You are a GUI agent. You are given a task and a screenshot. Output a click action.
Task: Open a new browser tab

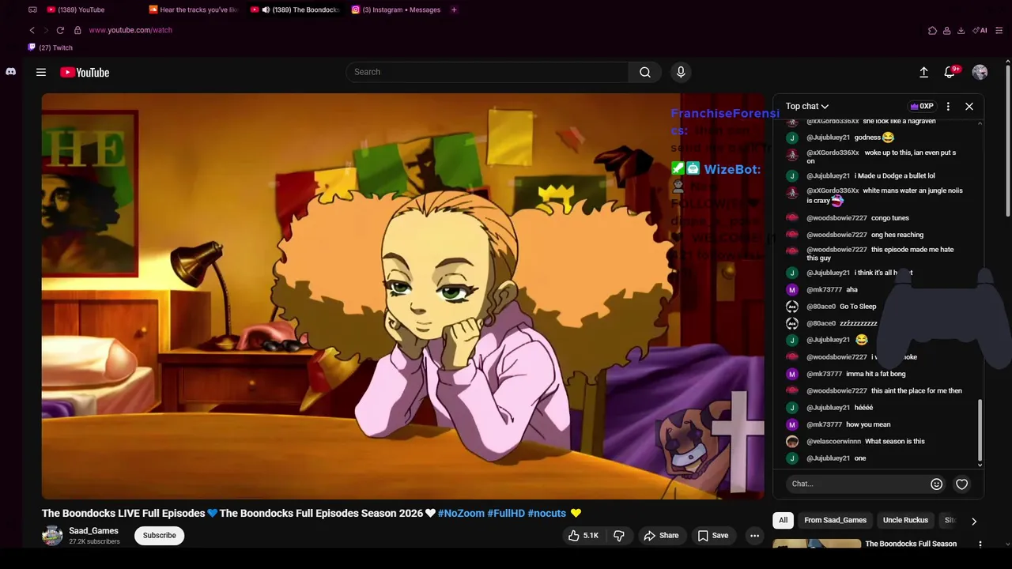(454, 9)
